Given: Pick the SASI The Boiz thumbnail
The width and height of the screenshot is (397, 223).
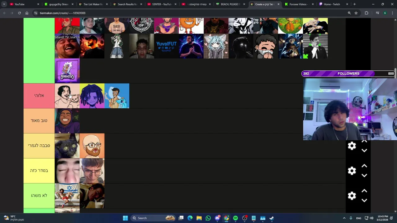Looking at the screenshot, I should (x=117, y=26).
